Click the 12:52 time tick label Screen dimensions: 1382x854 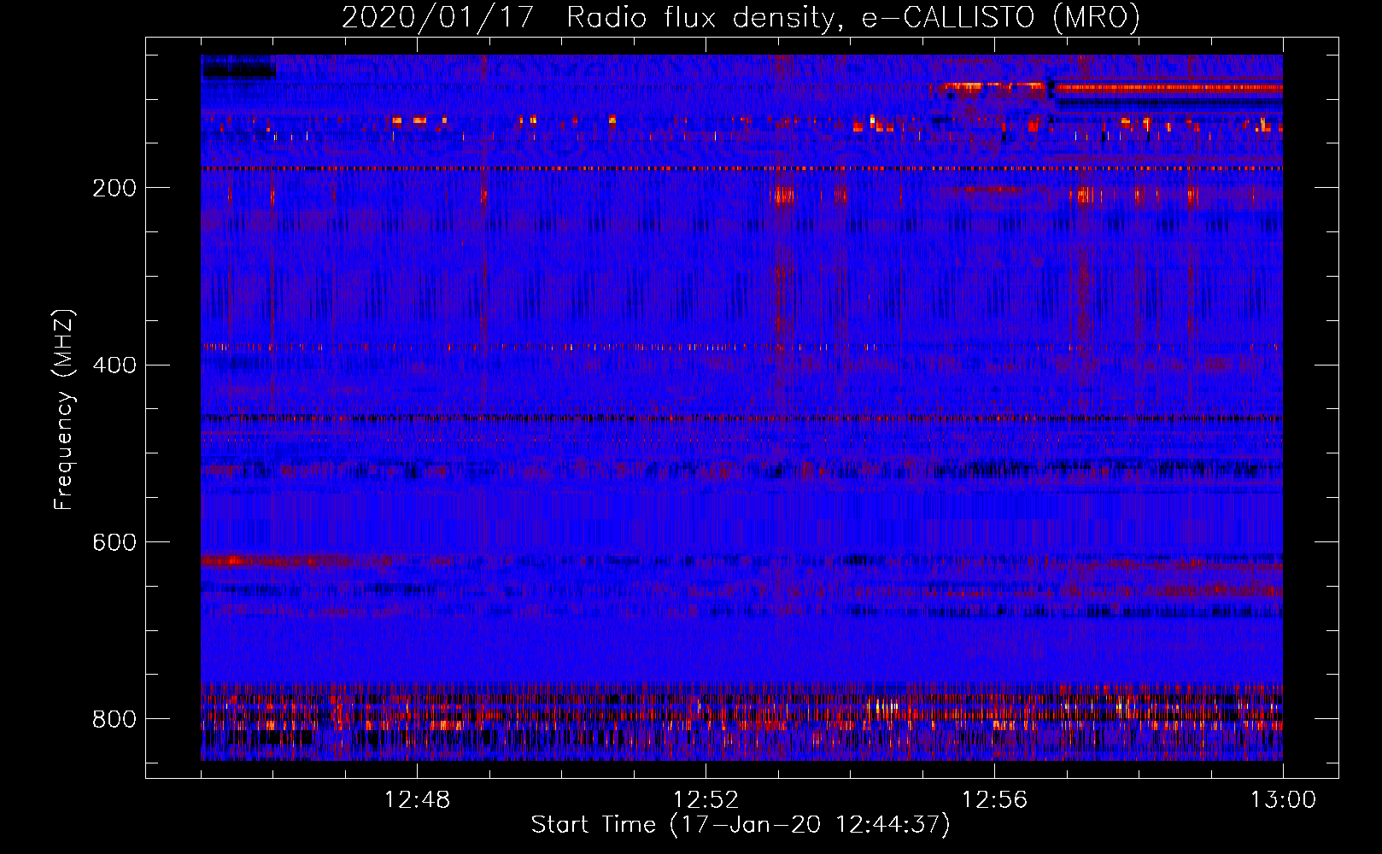point(706,800)
